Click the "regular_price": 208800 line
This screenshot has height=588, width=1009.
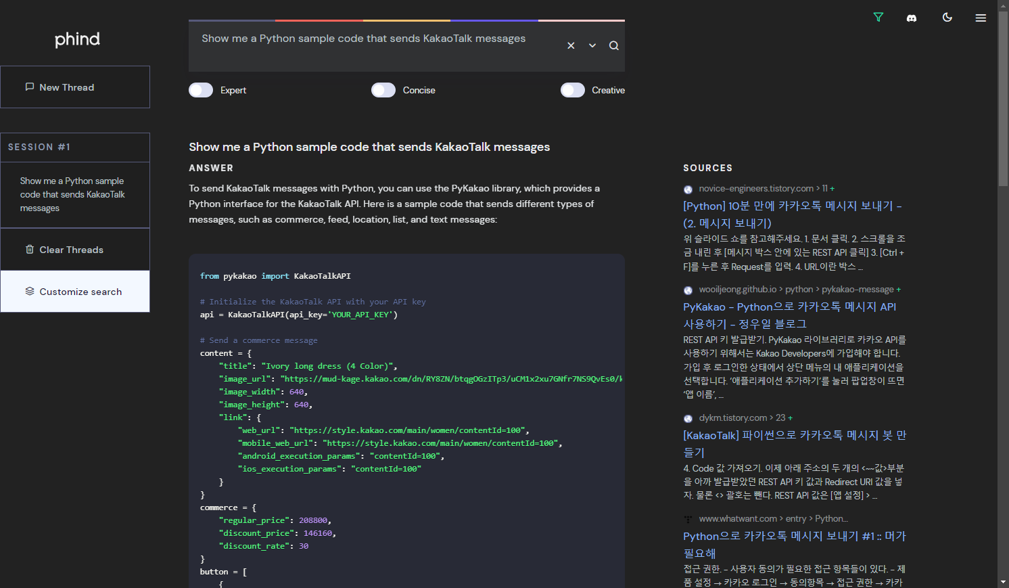tap(275, 520)
